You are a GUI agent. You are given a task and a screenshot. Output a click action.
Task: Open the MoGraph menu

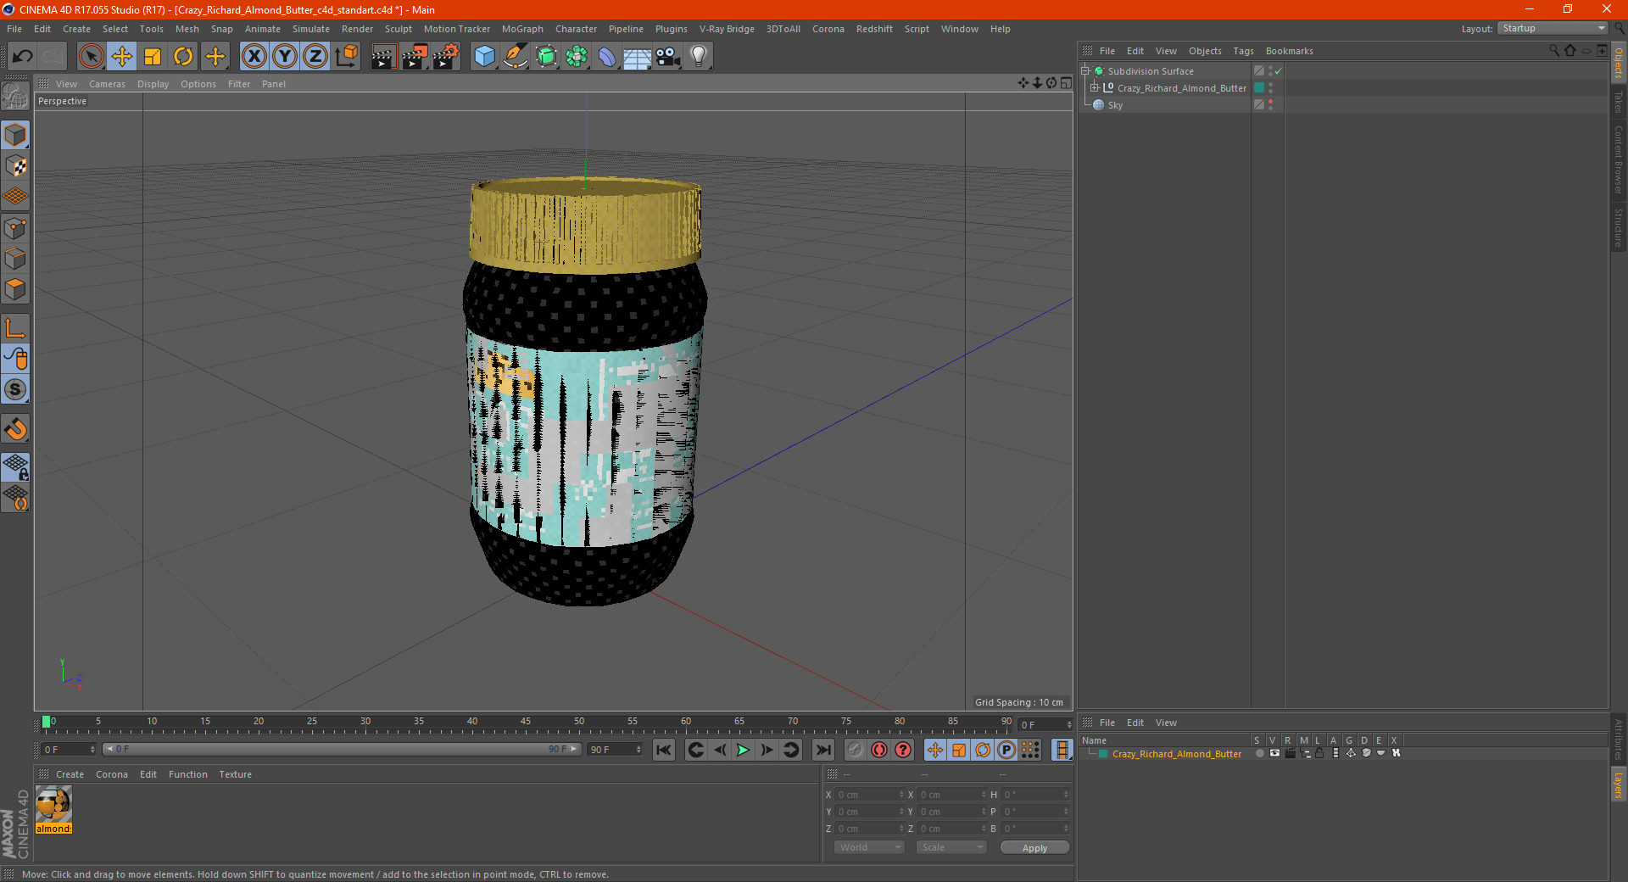pyautogui.click(x=522, y=29)
